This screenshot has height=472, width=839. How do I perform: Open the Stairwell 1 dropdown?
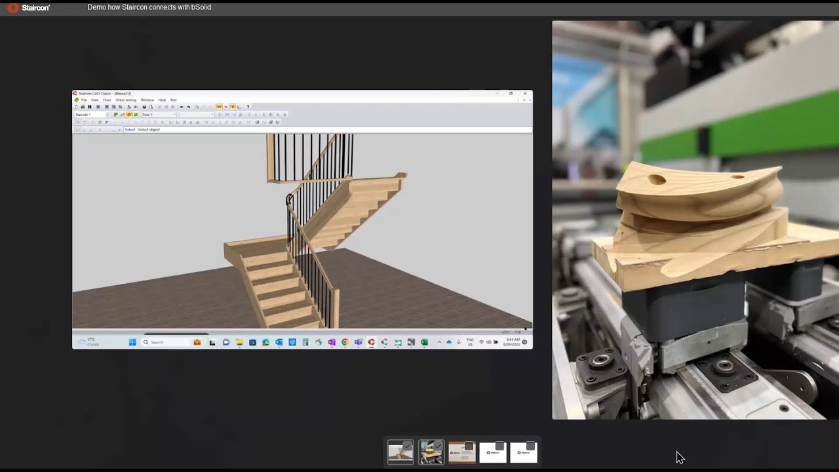pos(92,115)
